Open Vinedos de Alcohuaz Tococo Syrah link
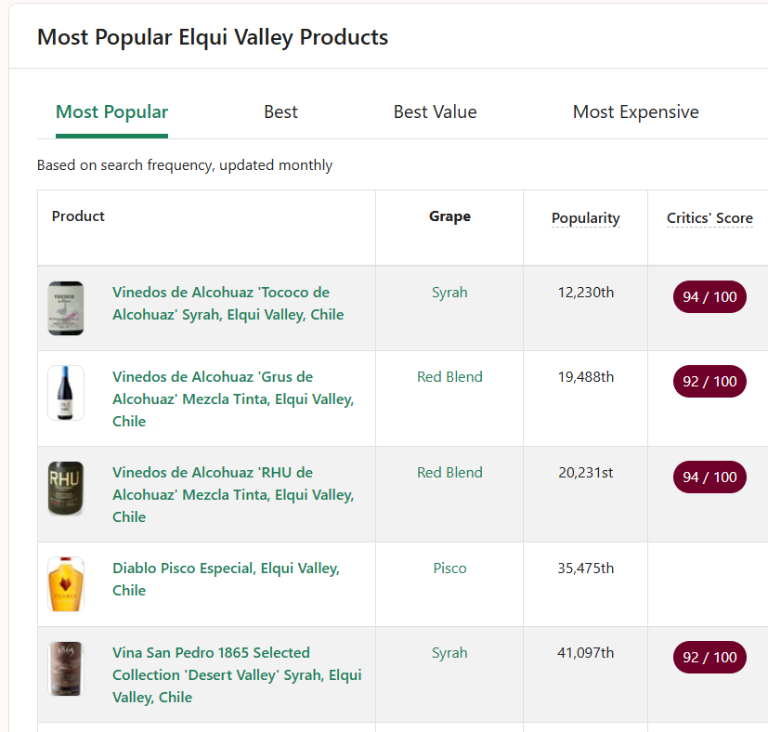The height and width of the screenshot is (732, 768). [228, 304]
